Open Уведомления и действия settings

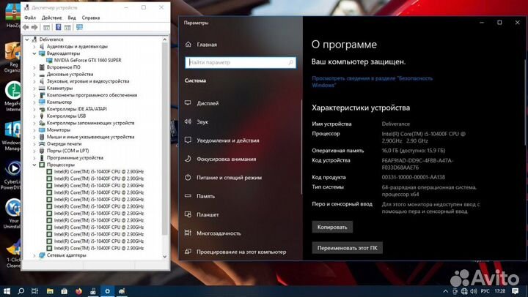[228, 140]
